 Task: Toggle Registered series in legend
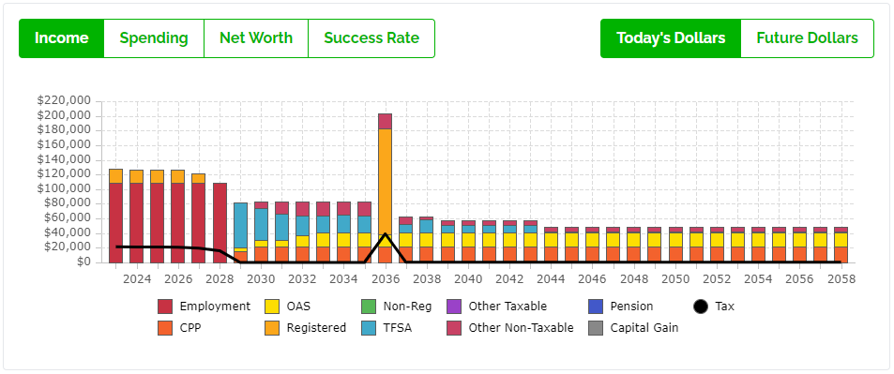(272, 328)
